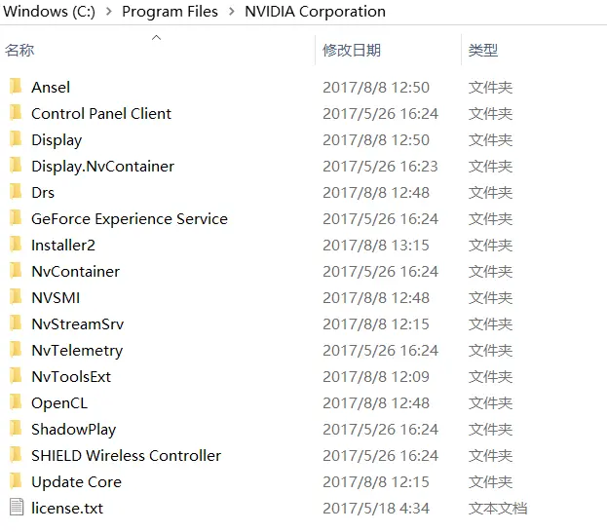
Task: Click Installer2 date 2017/8/8 13:15
Action: pyautogui.click(x=376, y=246)
